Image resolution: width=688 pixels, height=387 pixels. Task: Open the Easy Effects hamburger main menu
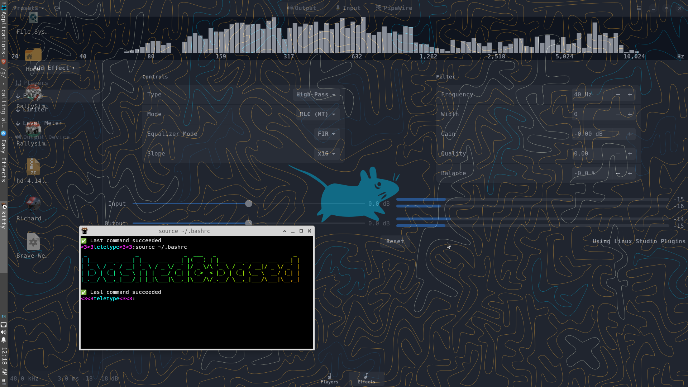639,8
